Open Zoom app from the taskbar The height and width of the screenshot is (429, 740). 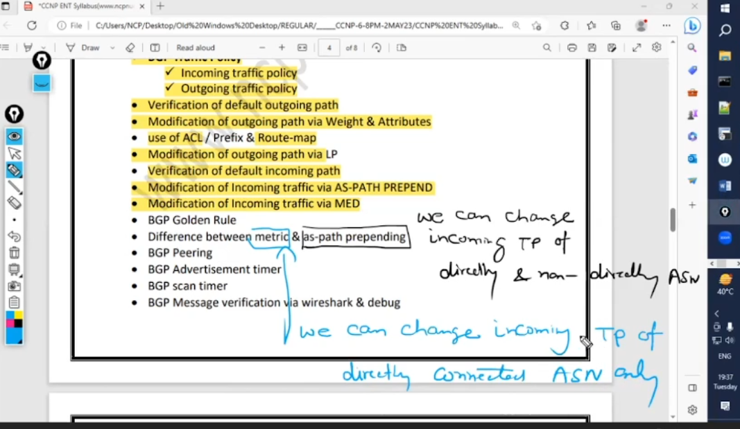725,238
